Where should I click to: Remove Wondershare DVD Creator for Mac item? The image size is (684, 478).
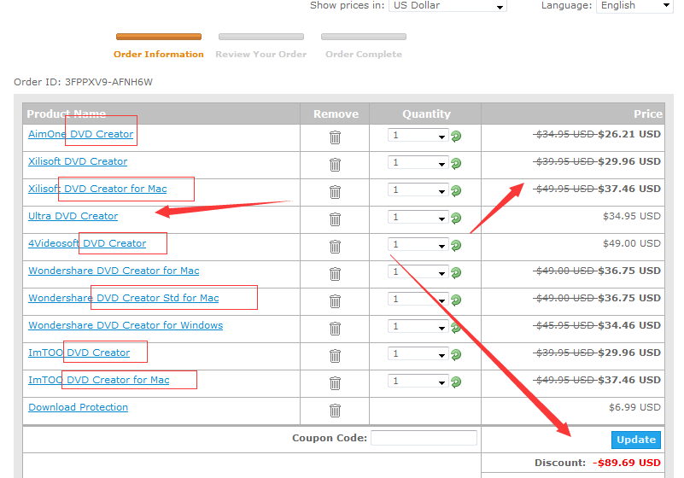coord(335,274)
